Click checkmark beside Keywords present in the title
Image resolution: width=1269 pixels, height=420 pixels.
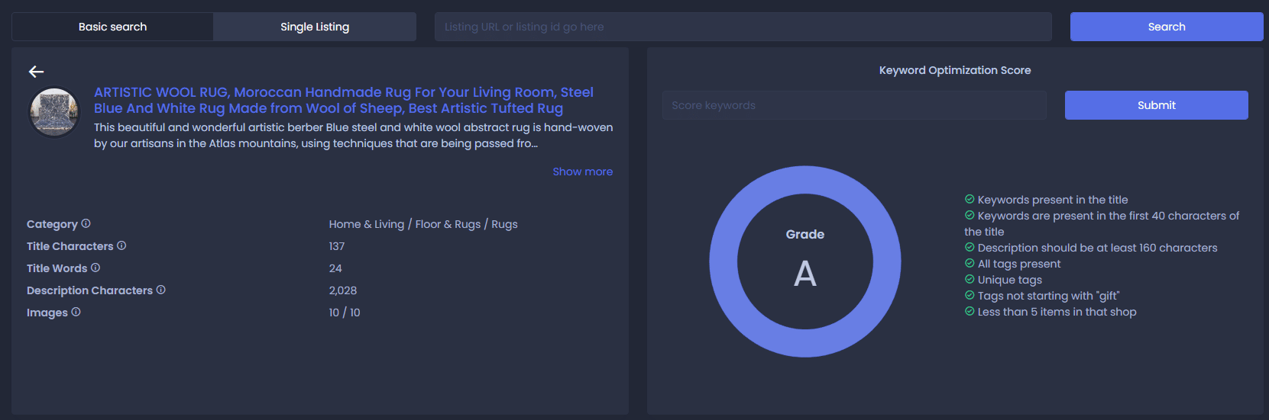tap(970, 199)
